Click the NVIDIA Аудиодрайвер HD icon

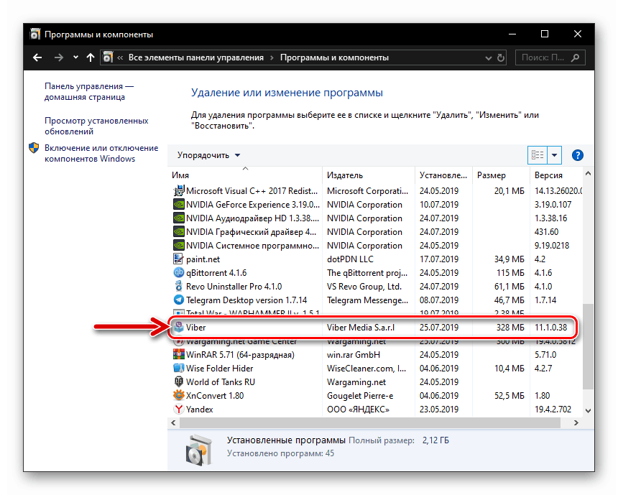[x=179, y=218]
